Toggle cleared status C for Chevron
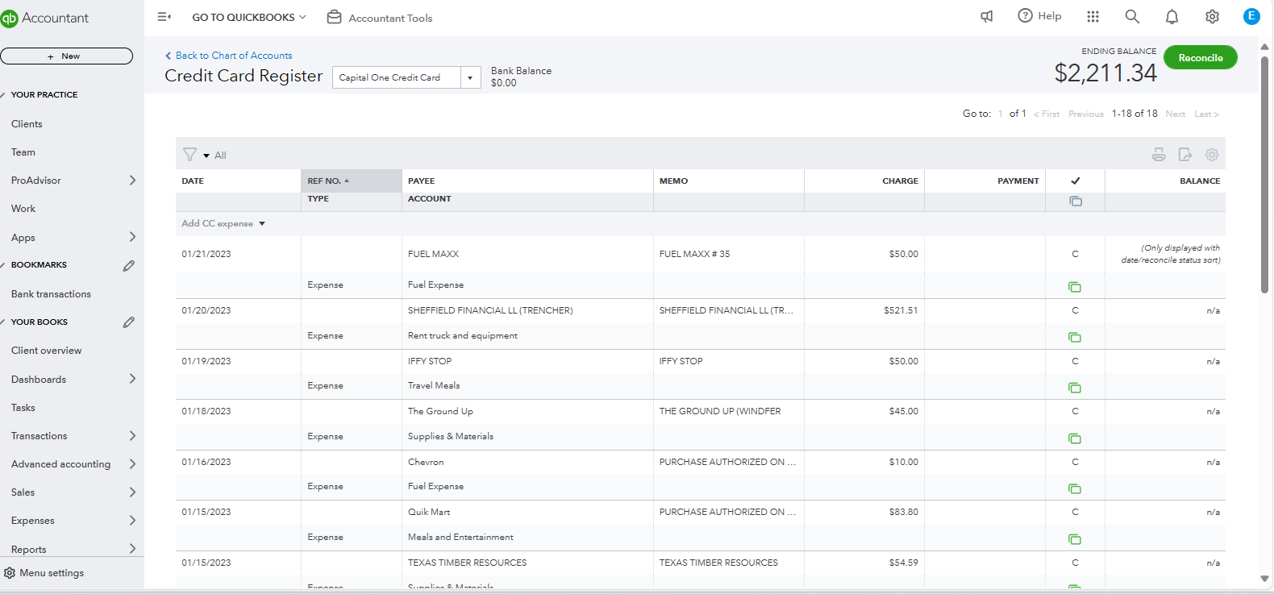1274x594 pixels. [x=1075, y=462]
